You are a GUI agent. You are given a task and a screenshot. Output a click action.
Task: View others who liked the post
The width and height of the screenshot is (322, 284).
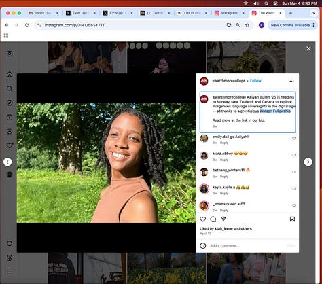pos(246,228)
